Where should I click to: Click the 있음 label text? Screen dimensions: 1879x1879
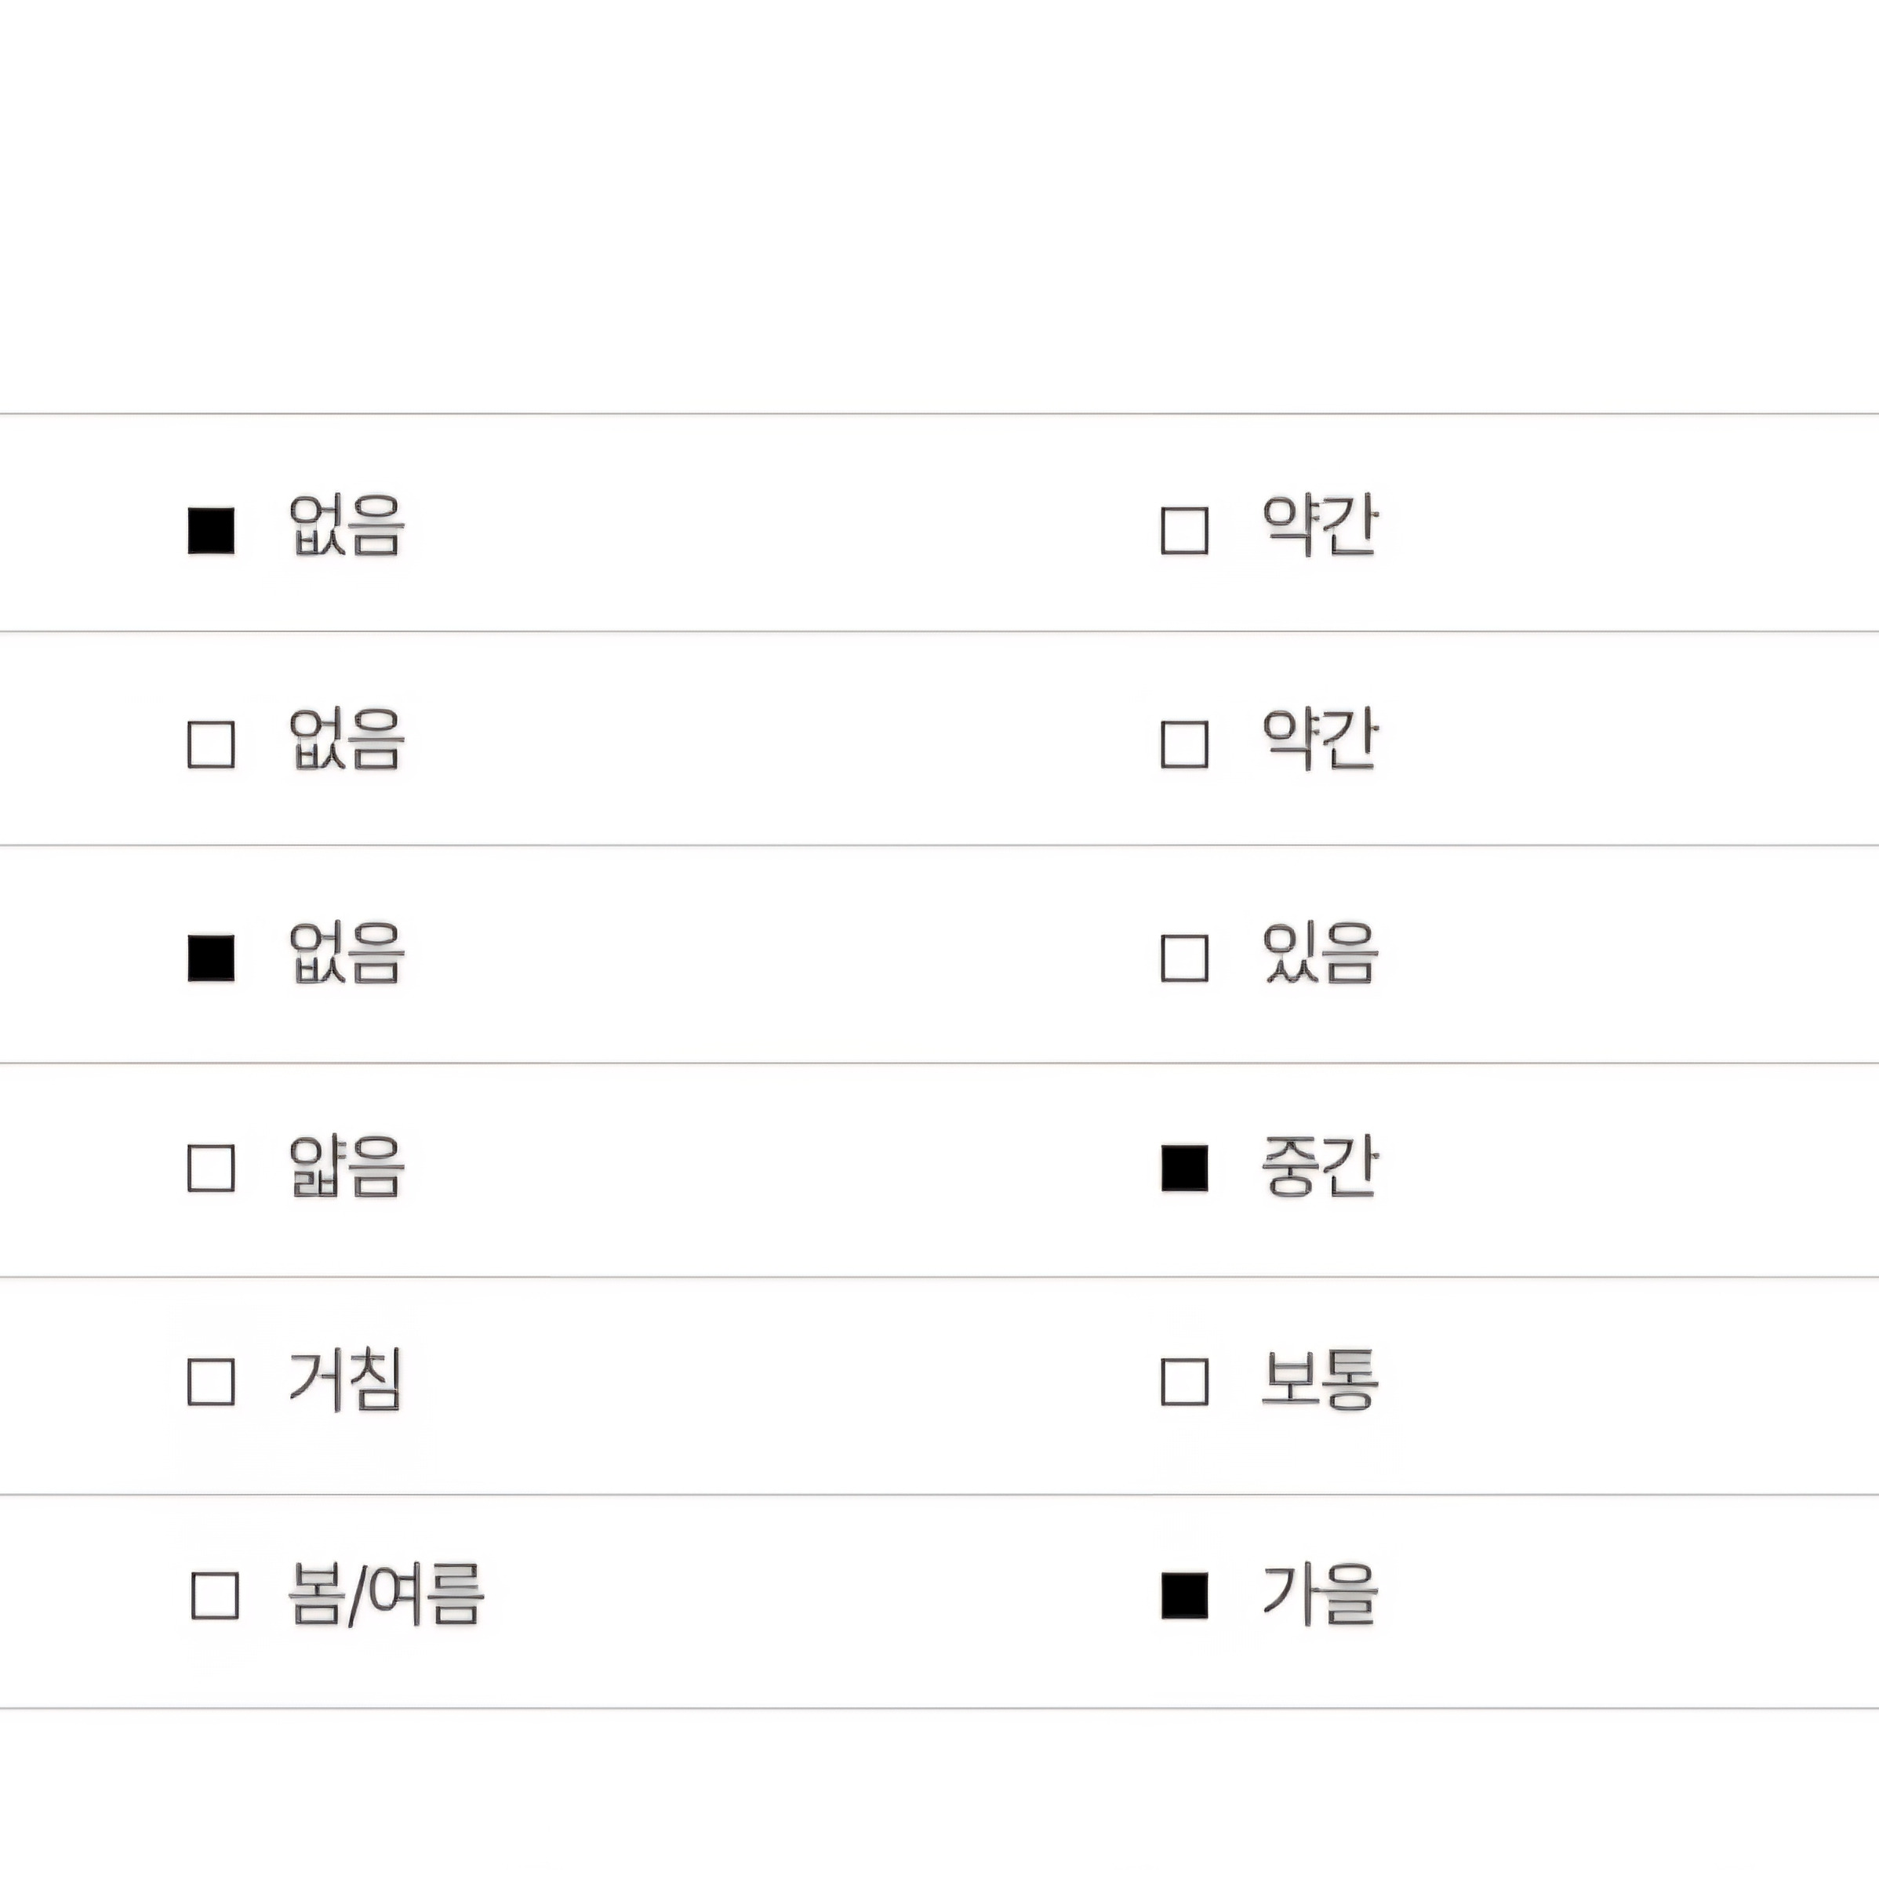click(1320, 953)
